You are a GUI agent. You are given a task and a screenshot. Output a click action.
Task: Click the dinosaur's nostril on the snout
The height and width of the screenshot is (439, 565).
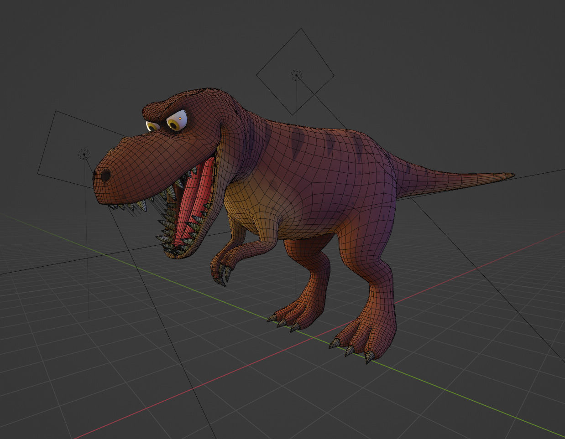pyautogui.click(x=106, y=176)
